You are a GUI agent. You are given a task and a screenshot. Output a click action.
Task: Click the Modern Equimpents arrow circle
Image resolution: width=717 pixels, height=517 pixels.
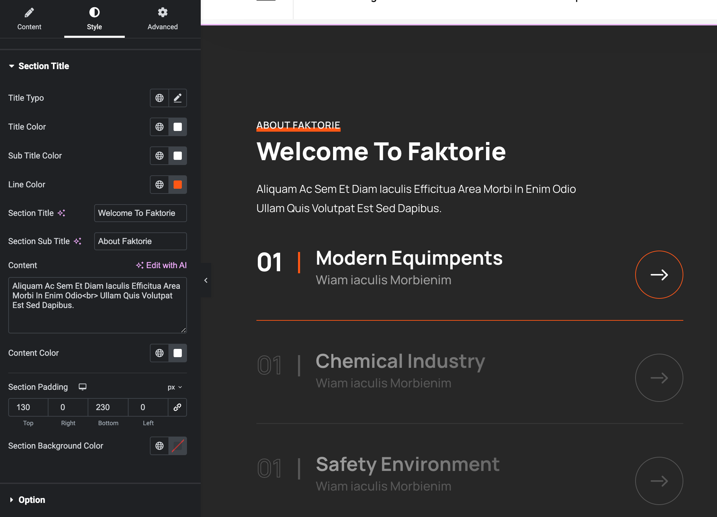pos(659,275)
